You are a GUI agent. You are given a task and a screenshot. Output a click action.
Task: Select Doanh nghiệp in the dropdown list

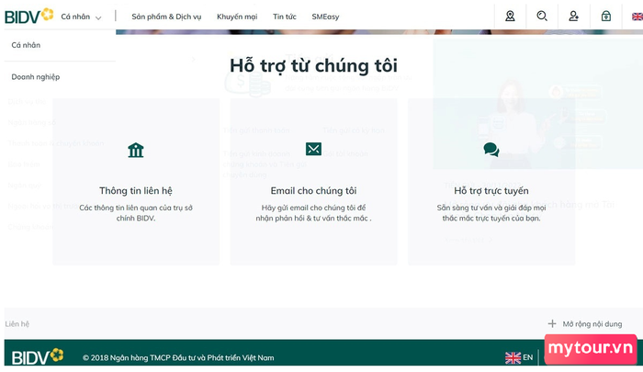click(36, 77)
